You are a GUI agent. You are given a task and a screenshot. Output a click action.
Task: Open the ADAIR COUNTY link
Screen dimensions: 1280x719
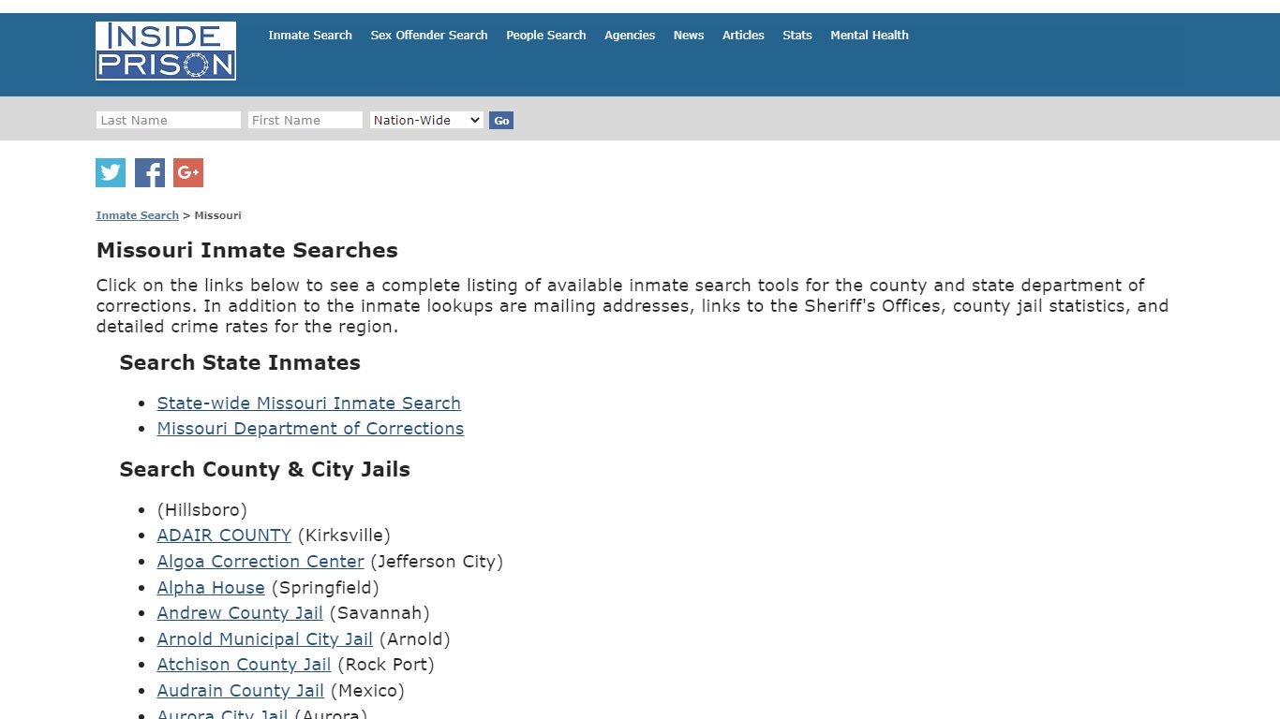click(224, 536)
